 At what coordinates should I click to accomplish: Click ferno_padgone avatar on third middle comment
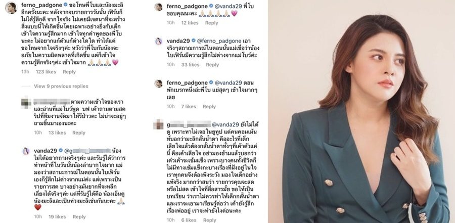(x=158, y=83)
